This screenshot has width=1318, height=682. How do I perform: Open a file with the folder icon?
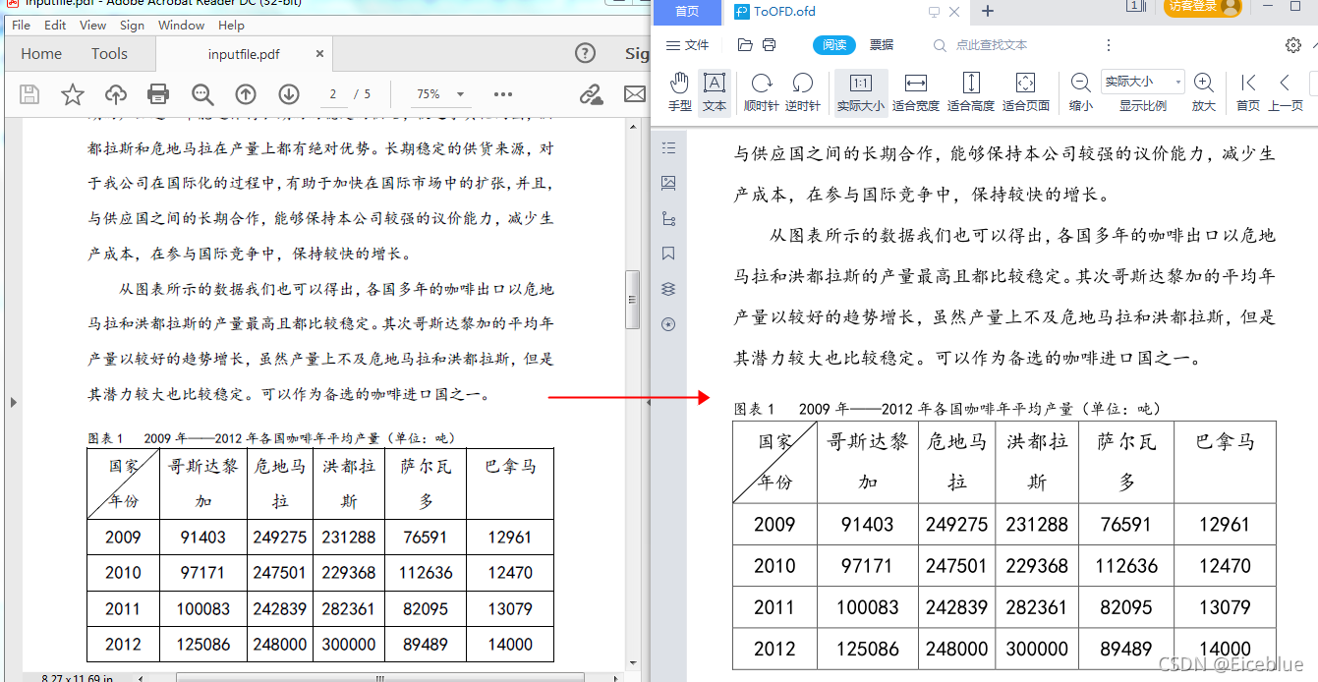(x=745, y=45)
